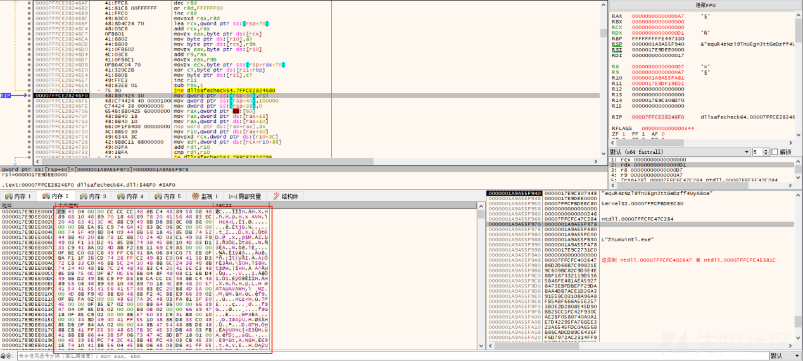Open the 默认 dropdown beside command bar
803x361 pixels.
784,356
